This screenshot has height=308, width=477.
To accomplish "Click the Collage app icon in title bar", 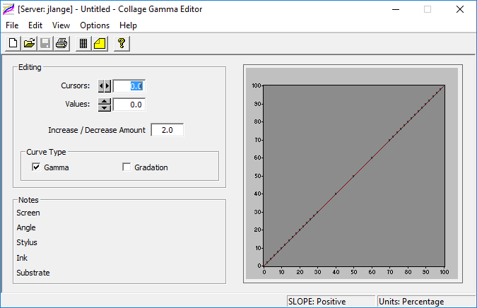I will [9, 9].
